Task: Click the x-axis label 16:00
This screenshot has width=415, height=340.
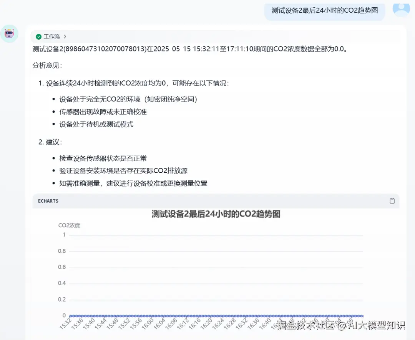Action: click(x=148, y=324)
